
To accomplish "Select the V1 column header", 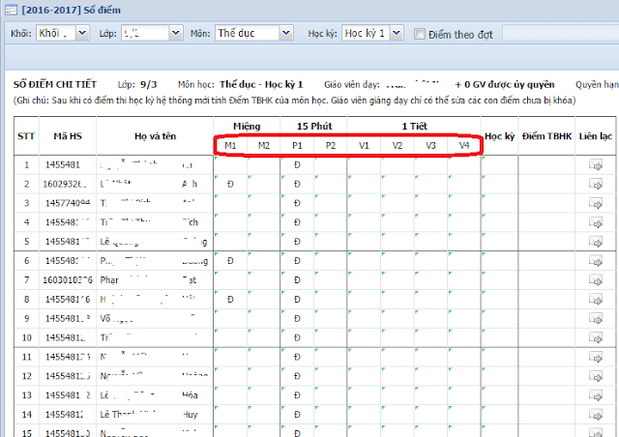I will coord(364,146).
